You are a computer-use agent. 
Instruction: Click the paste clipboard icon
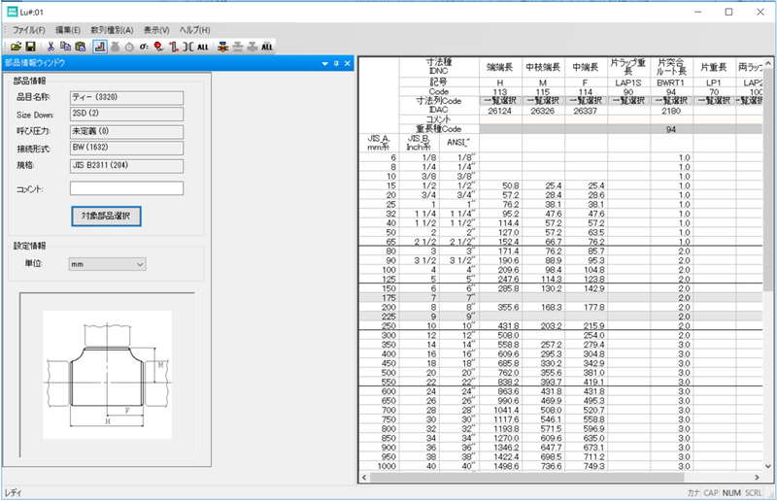[79, 46]
